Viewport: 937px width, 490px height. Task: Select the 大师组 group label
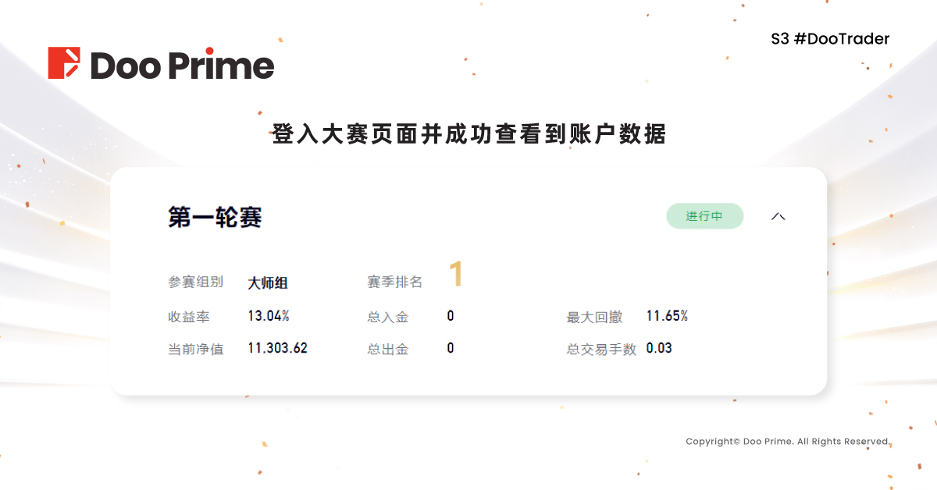[266, 283]
